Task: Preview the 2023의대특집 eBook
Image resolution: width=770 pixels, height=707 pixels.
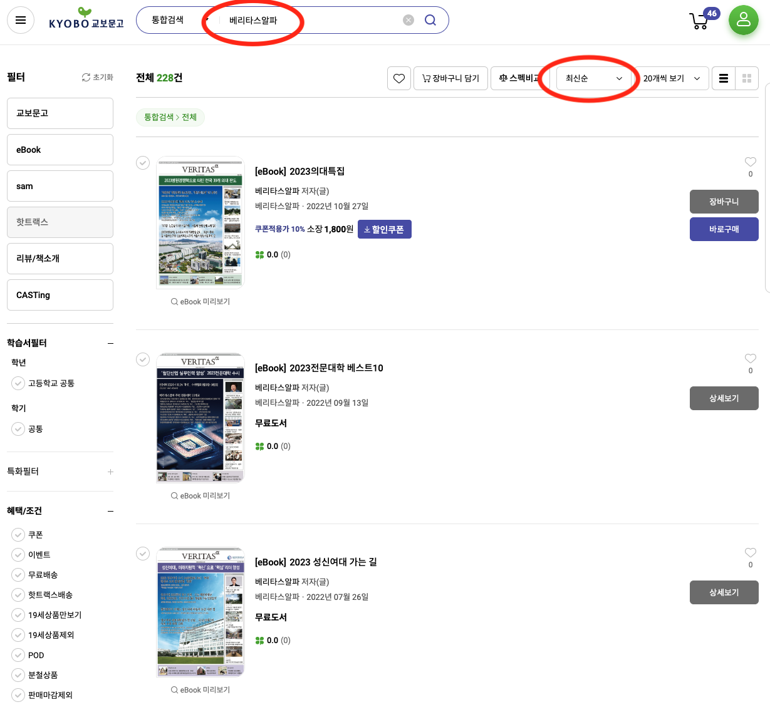Action: click(x=200, y=302)
